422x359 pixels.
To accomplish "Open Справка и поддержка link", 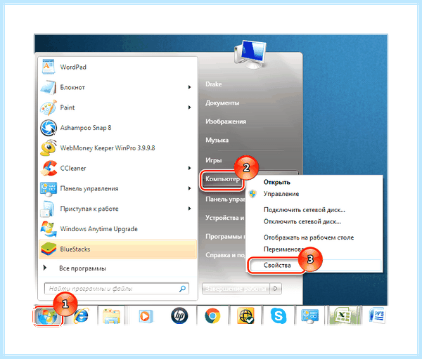I will [225, 255].
